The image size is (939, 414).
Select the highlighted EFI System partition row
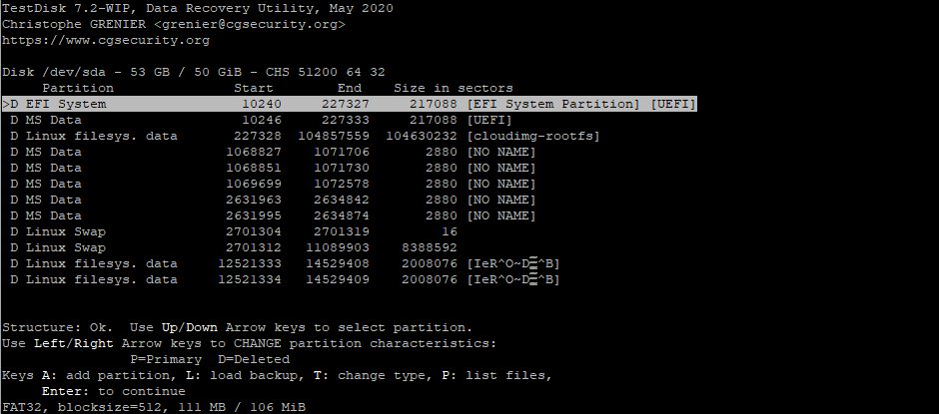350,104
